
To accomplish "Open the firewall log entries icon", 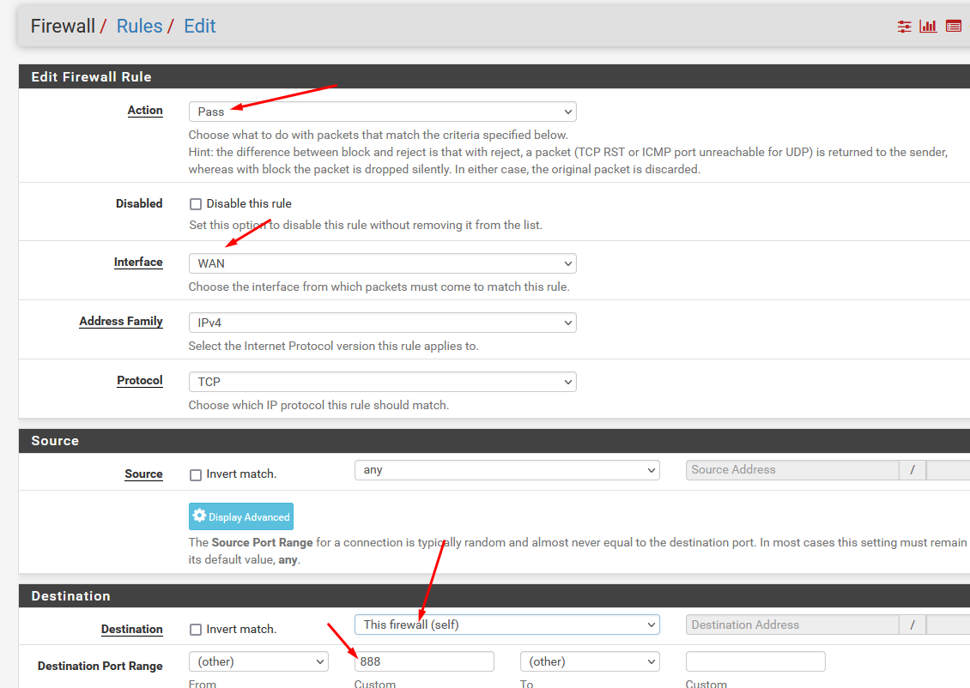I will [953, 27].
